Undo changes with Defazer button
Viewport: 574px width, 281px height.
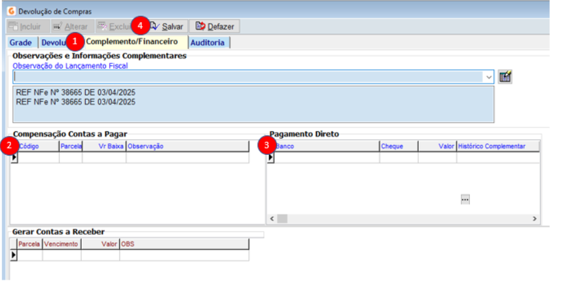coord(215,26)
